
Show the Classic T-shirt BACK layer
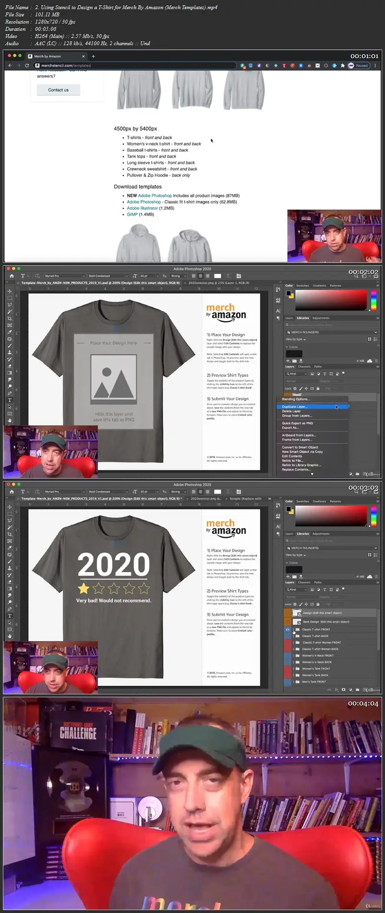[288, 636]
